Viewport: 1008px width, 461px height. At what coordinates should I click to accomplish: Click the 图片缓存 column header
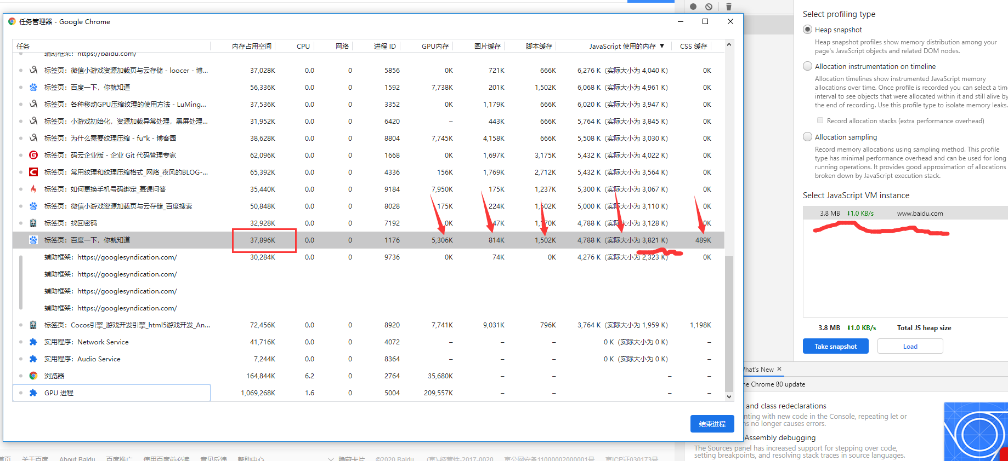pos(487,47)
